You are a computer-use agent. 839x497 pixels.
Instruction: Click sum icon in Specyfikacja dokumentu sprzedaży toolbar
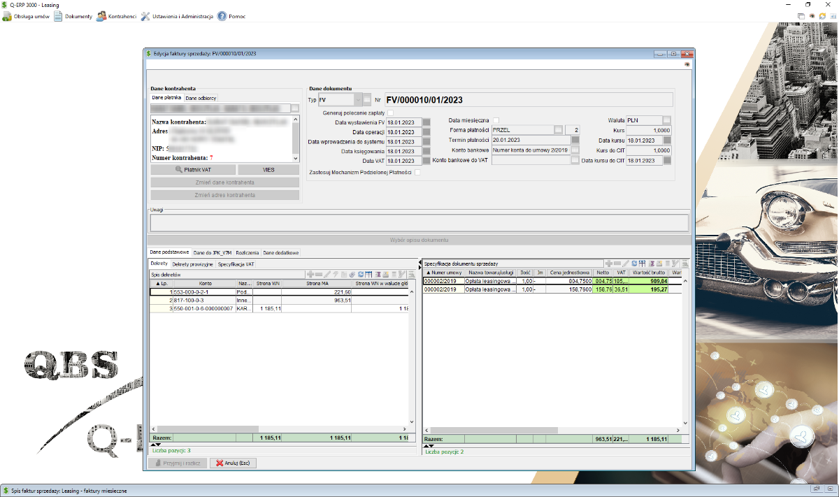(650, 263)
